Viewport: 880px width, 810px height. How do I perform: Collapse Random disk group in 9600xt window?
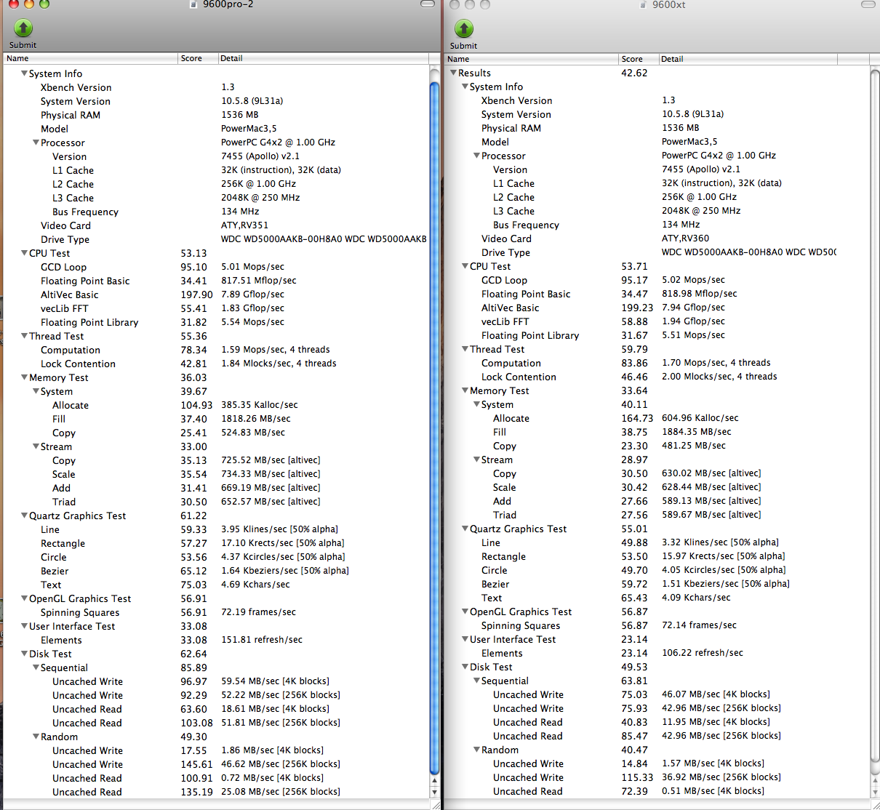point(476,750)
